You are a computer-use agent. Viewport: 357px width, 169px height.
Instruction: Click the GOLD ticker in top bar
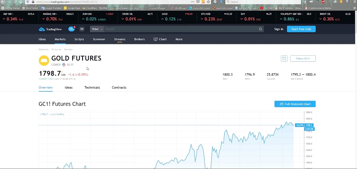pyautogui.click(x=177, y=17)
